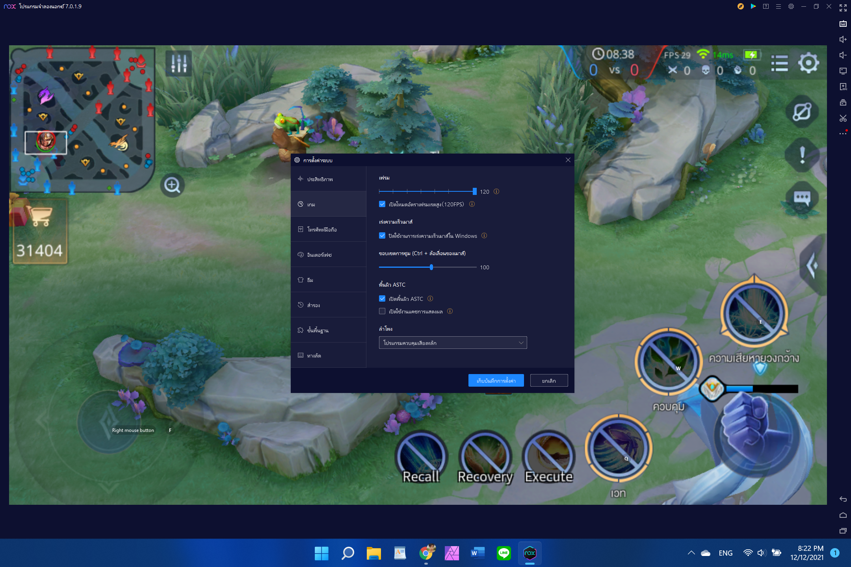
Task: Open the in-game scoreboard list icon
Action: [x=779, y=63]
